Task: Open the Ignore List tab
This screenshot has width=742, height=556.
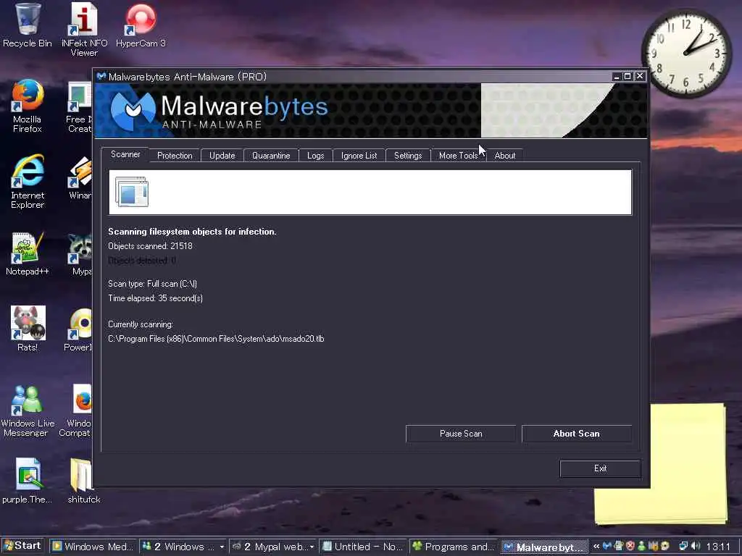Action: (359, 156)
